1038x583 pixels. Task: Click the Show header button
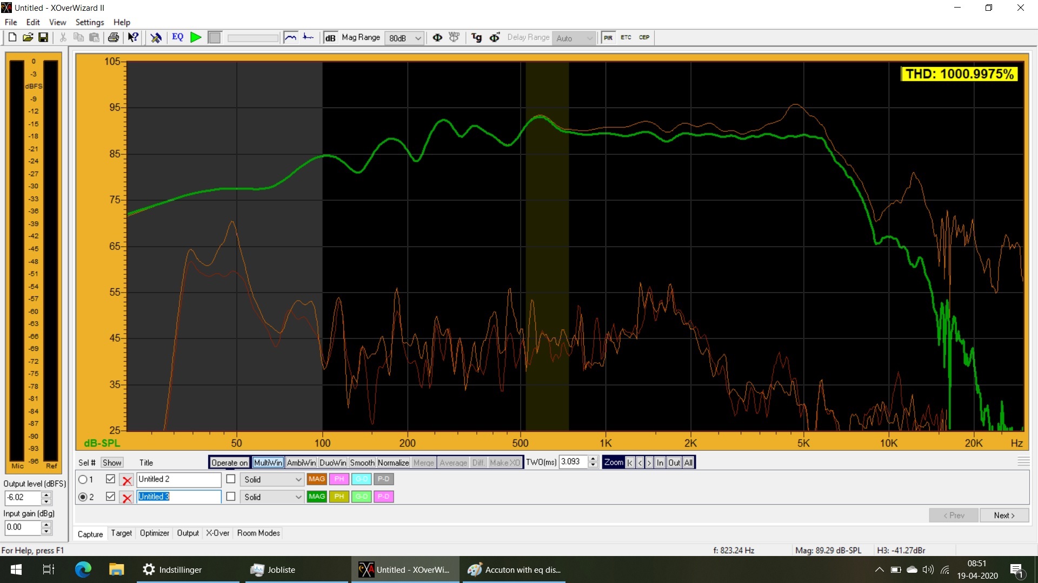click(112, 463)
